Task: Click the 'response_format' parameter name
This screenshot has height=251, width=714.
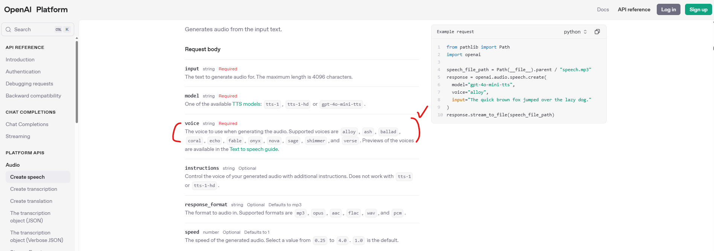Action: (206, 205)
